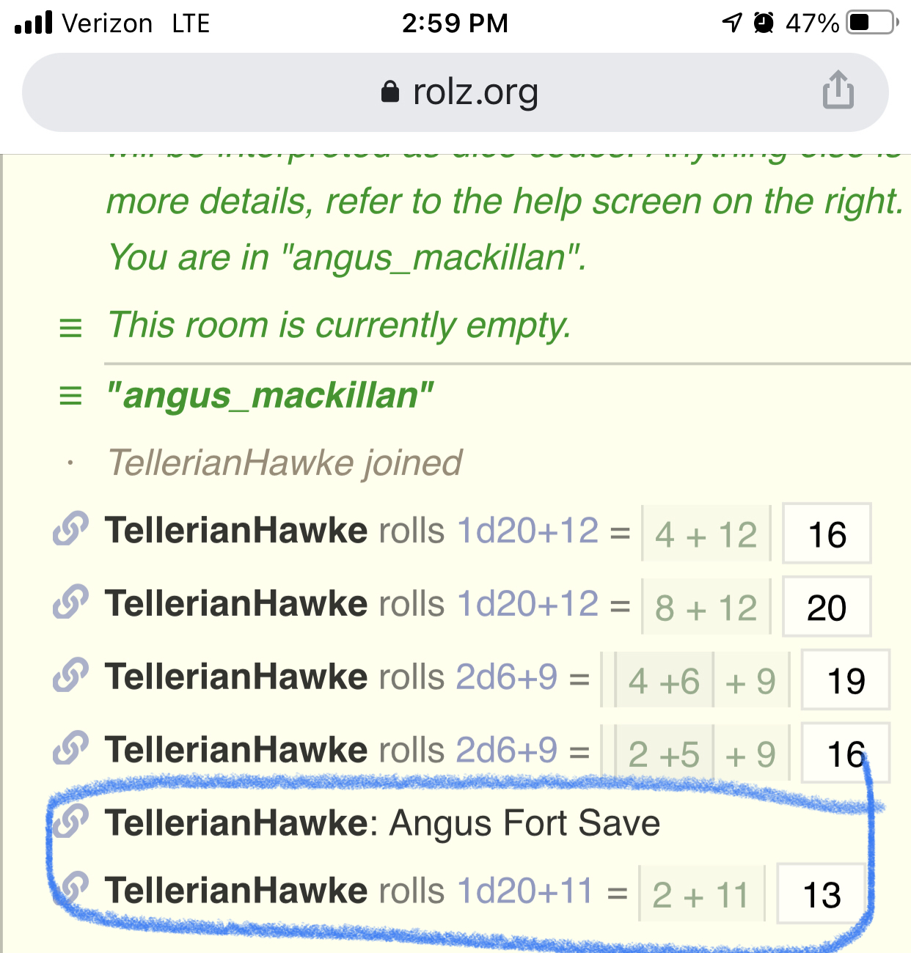Open link icon beside first 1d20+12 roll
The height and width of the screenshot is (953, 911).
click(70, 529)
